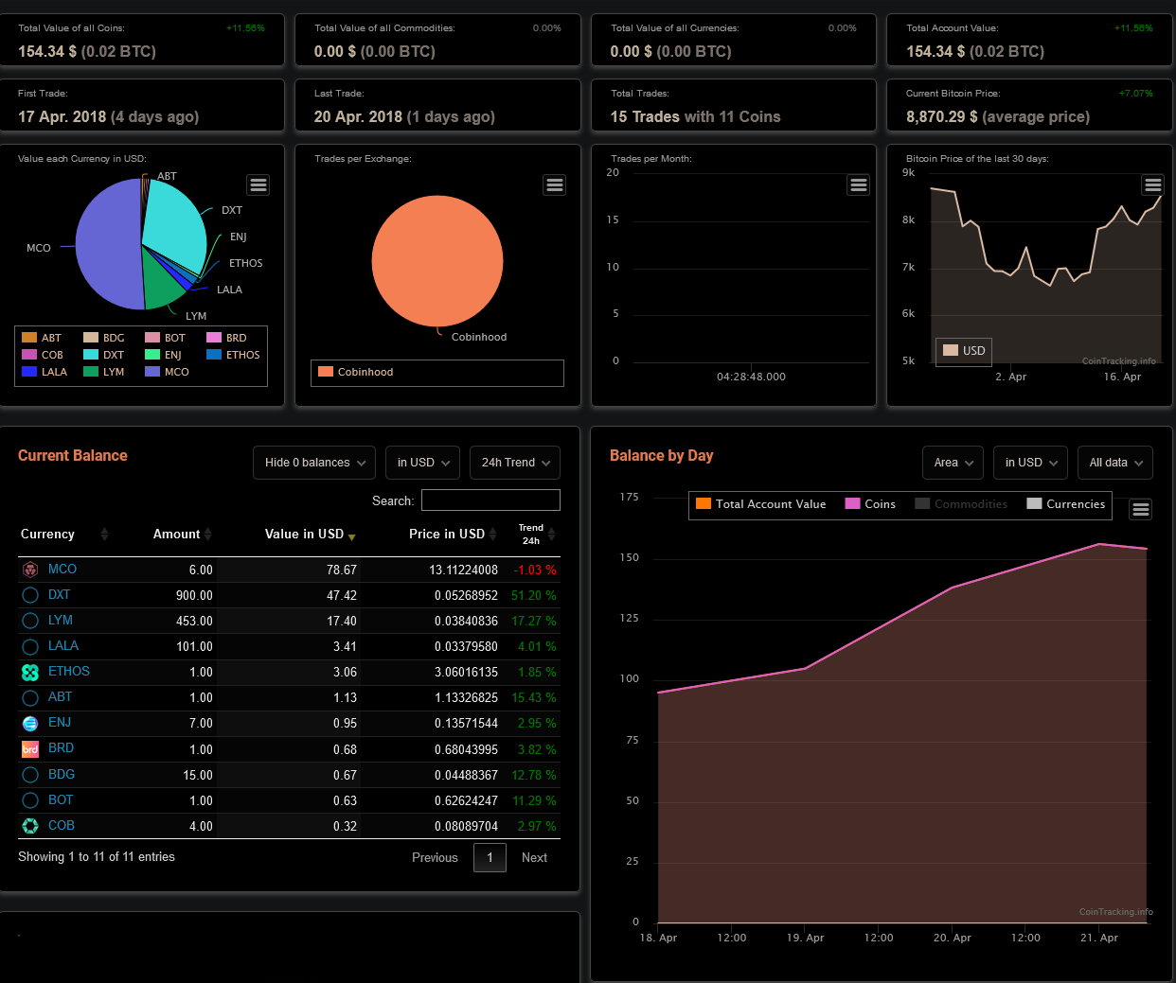The width and height of the screenshot is (1176, 983).
Task: Click the ETHOS coin icon in the table
Action: point(30,672)
